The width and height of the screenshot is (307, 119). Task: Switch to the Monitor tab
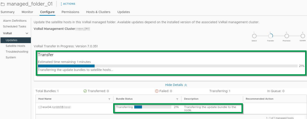coord(27,12)
